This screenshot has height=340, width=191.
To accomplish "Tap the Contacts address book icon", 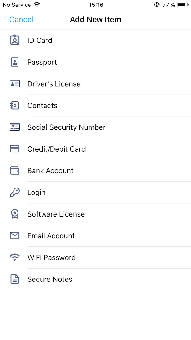I will tap(14, 106).
